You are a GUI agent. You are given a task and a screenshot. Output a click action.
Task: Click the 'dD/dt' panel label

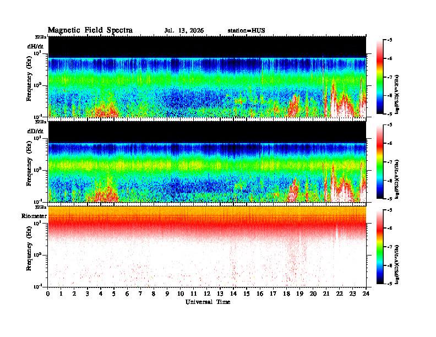click(x=35, y=131)
